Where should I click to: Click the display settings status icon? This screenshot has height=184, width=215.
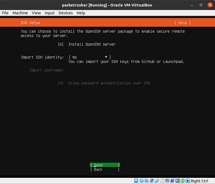pos(167,181)
